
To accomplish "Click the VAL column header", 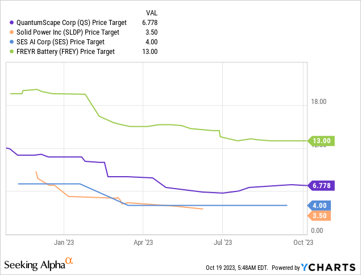I will [153, 12].
